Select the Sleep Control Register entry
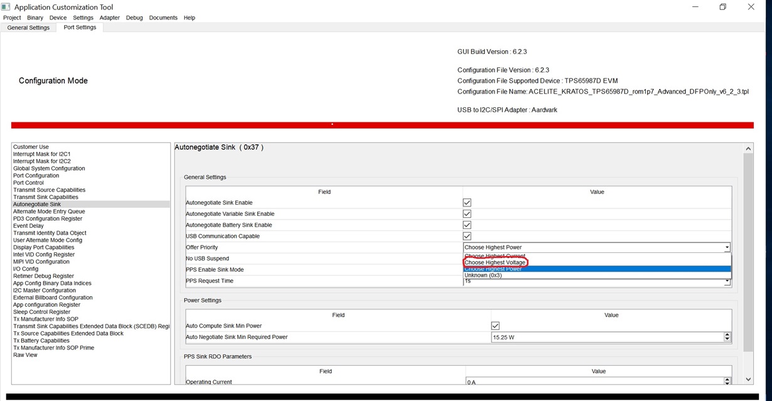 click(x=41, y=311)
